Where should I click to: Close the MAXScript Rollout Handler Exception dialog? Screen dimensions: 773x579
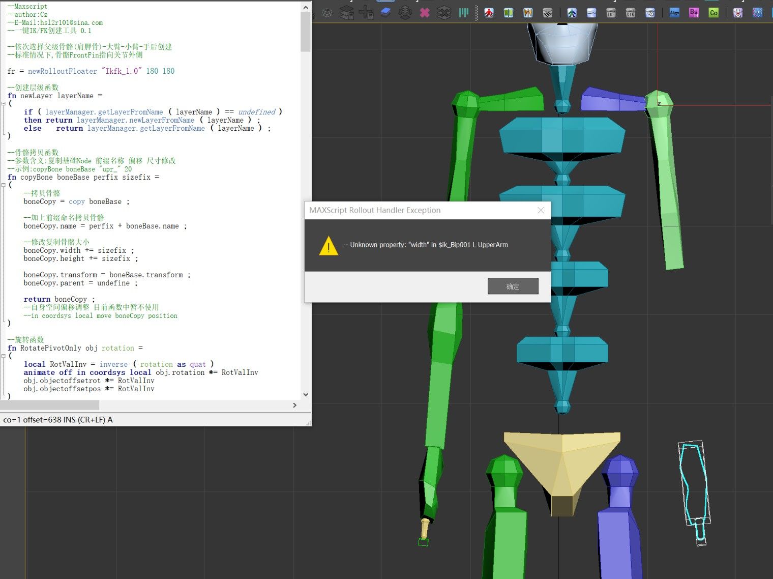pyautogui.click(x=541, y=210)
